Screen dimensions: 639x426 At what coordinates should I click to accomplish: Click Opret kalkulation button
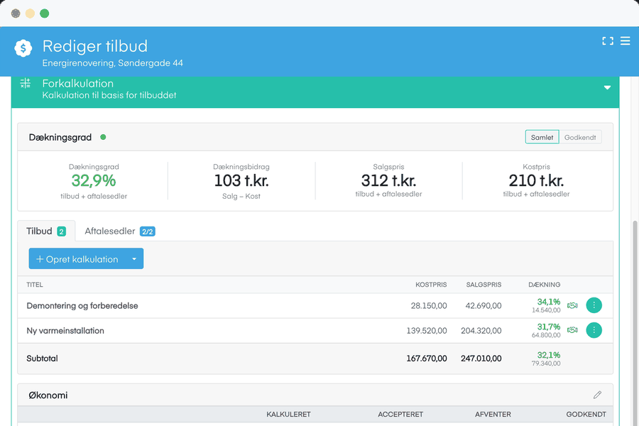coord(77,259)
